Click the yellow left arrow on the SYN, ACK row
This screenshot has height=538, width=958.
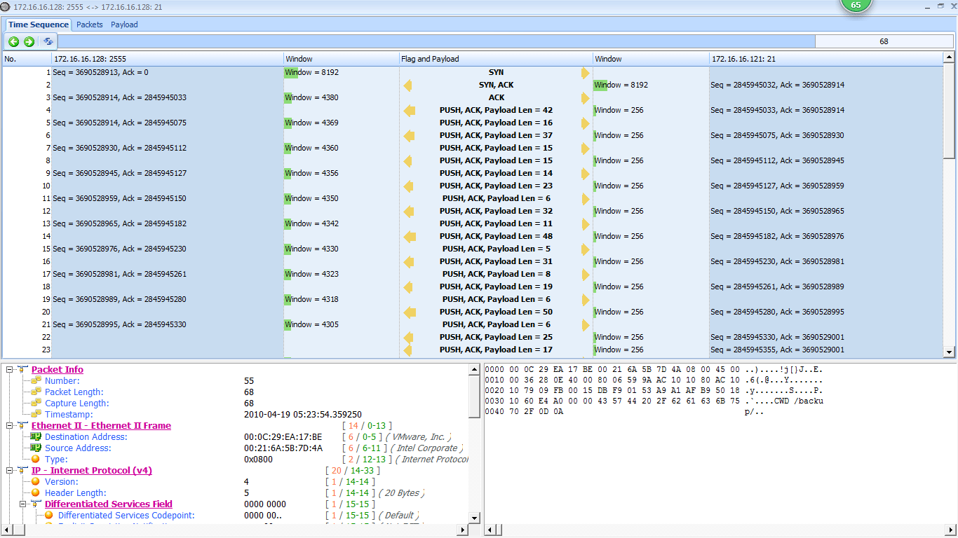click(407, 85)
